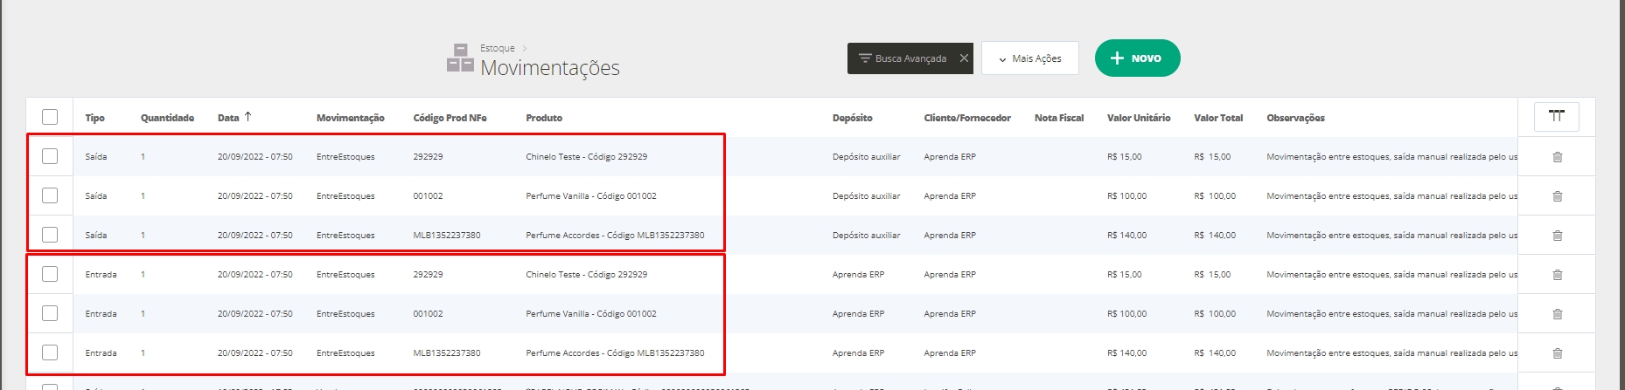The height and width of the screenshot is (390, 1625).
Task: Delete the first Chinelo Teste Saída row
Action: point(1557,157)
